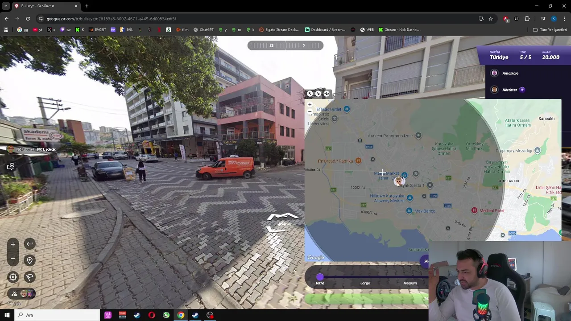Viewport: 571px width, 321px height.
Task: Open the Chrome apps grid shortcut
Action: (6, 29)
